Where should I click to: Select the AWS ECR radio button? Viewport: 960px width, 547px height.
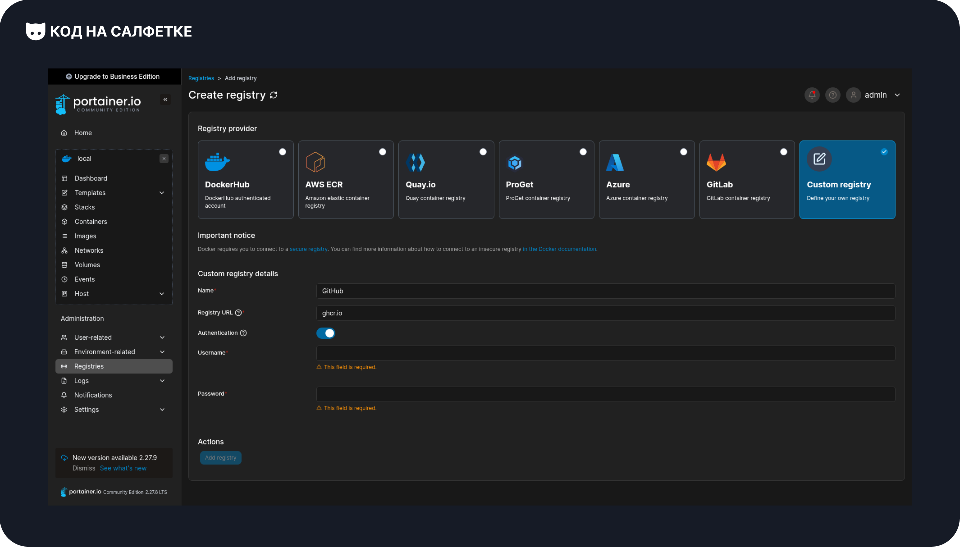382,152
